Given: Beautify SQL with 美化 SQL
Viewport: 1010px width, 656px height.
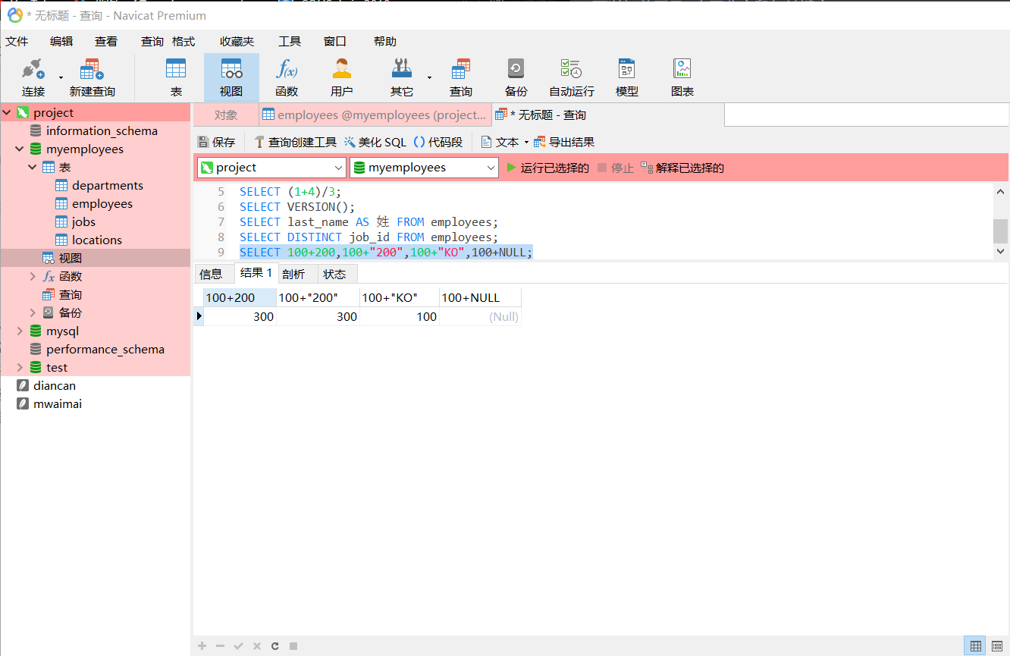Looking at the screenshot, I should click(x=375, y=142).
